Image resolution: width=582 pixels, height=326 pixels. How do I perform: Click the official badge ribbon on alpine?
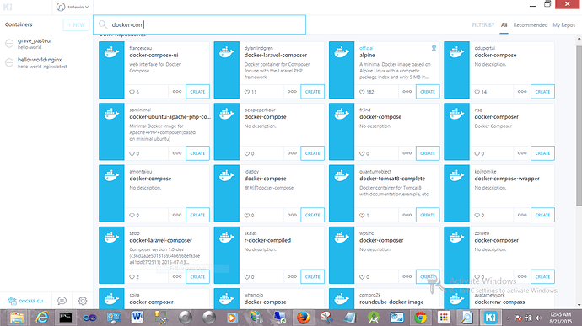(x=434, y=48)
